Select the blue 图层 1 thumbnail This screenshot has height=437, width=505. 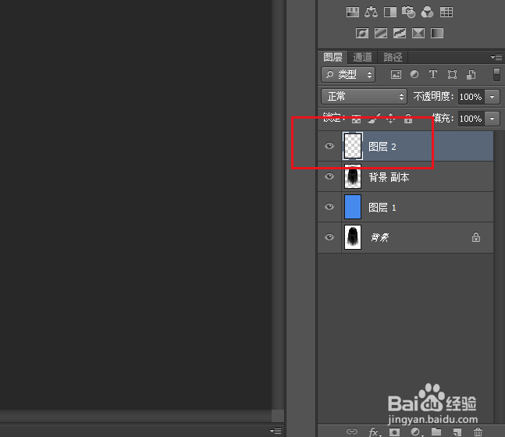pyautogui.click(x=353, y=207)
